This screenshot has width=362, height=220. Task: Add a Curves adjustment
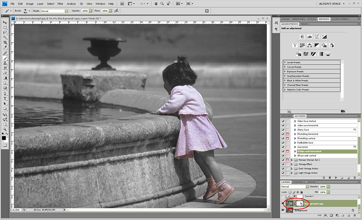pos(317,37)
